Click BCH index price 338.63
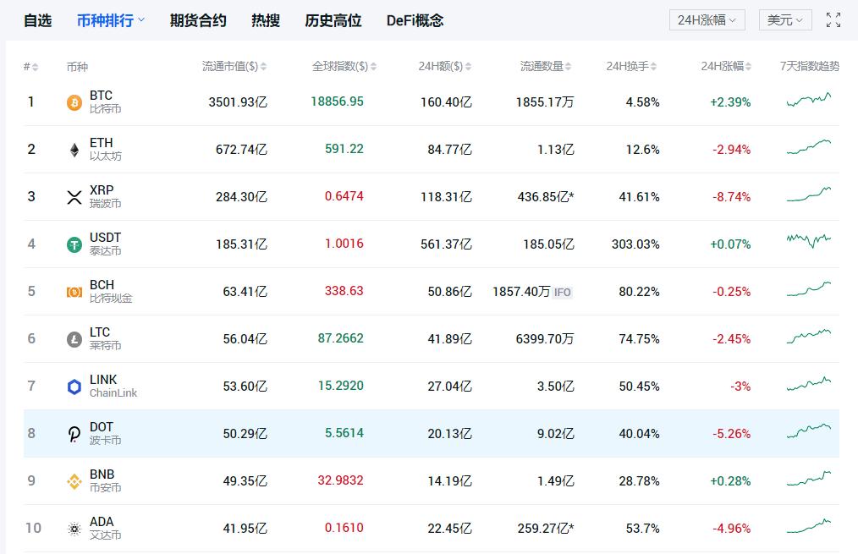858x554 pixels. point(344,291)
